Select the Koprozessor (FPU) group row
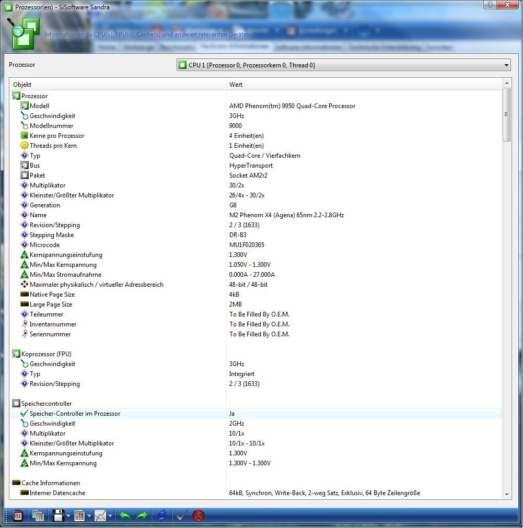The image size is (523, 528). [256, 354]
